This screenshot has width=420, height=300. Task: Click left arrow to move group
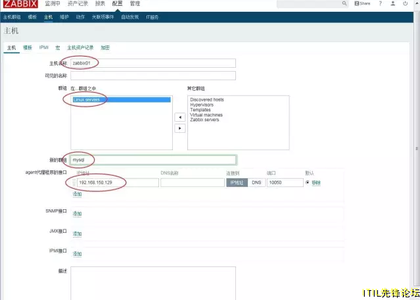coord(180,117)
